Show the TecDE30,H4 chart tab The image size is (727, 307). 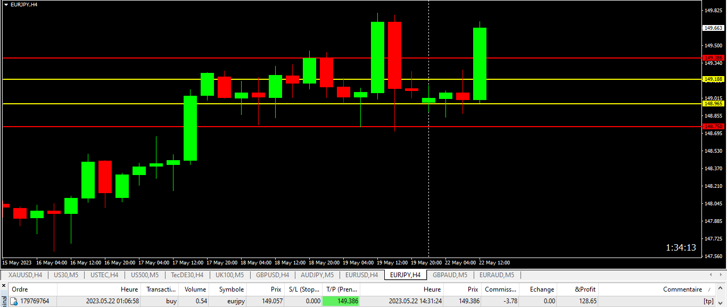pos(187,275)
